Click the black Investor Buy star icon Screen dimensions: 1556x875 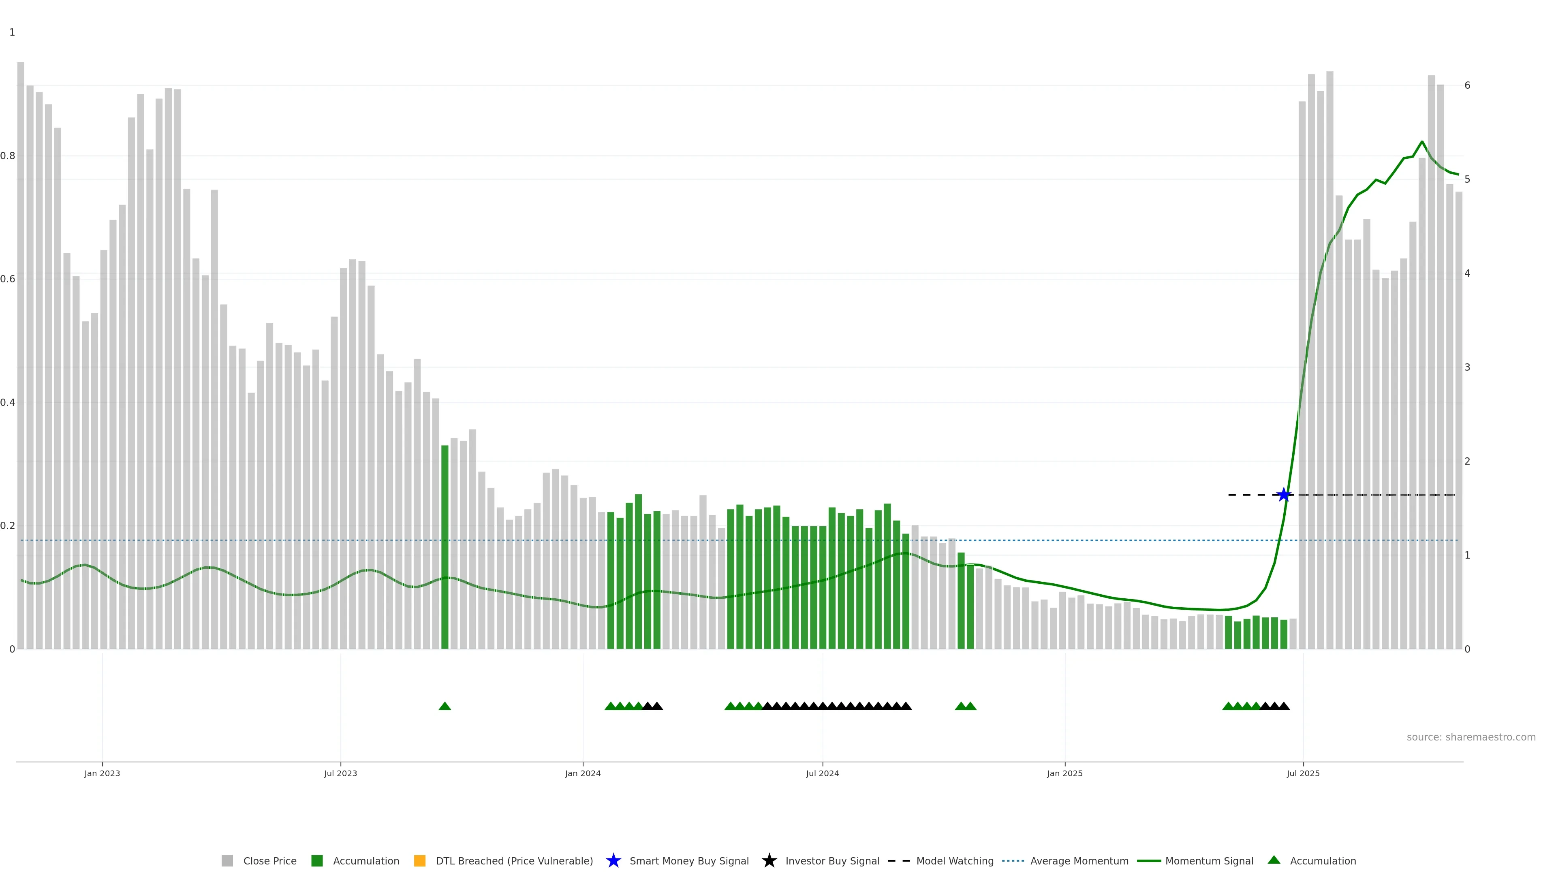click(x=769, y=861)
